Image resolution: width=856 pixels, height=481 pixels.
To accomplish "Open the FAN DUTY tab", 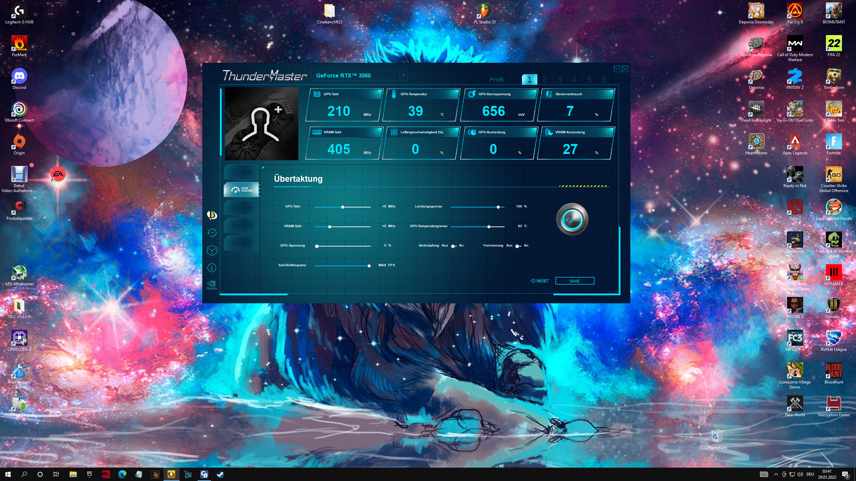I will [x=241, y=207].
